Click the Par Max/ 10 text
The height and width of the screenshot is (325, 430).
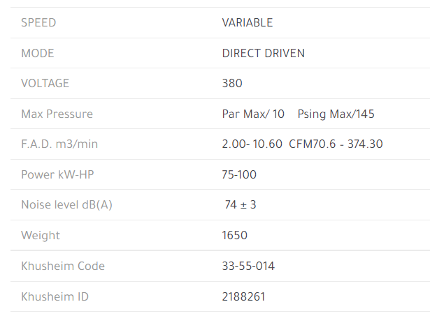pyautogui.click(x=253, y=114)
